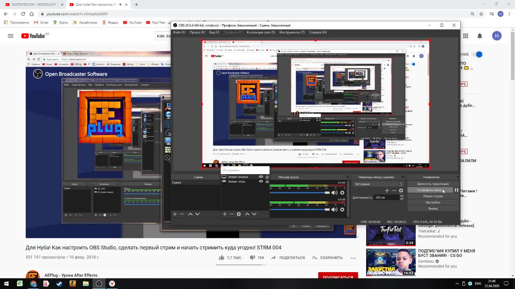This screenshot has width=515, height=289.
Task: Open TheFatRat Stronger video thumbnail
Action: 391,235
